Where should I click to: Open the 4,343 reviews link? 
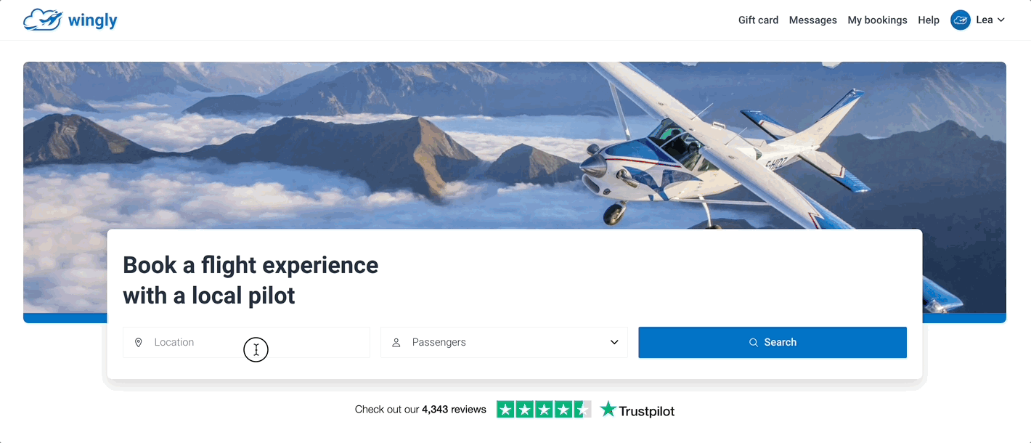point(454,410)
